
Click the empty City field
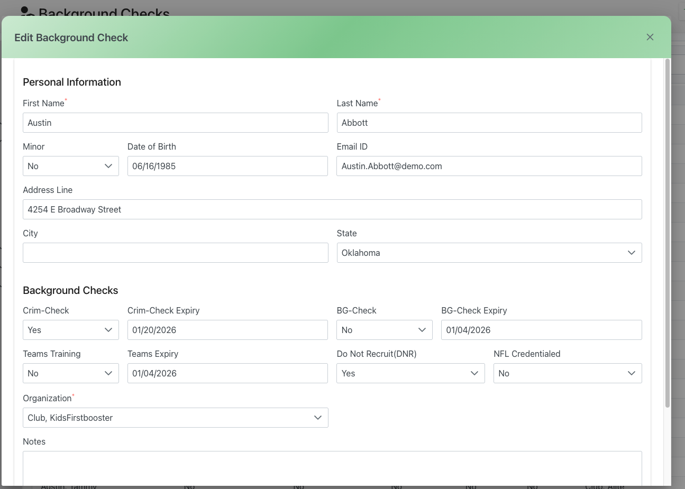click(x=175, y=253)
